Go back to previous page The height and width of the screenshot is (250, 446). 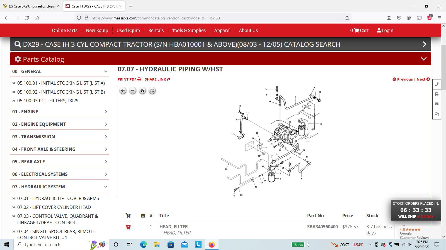7,18
